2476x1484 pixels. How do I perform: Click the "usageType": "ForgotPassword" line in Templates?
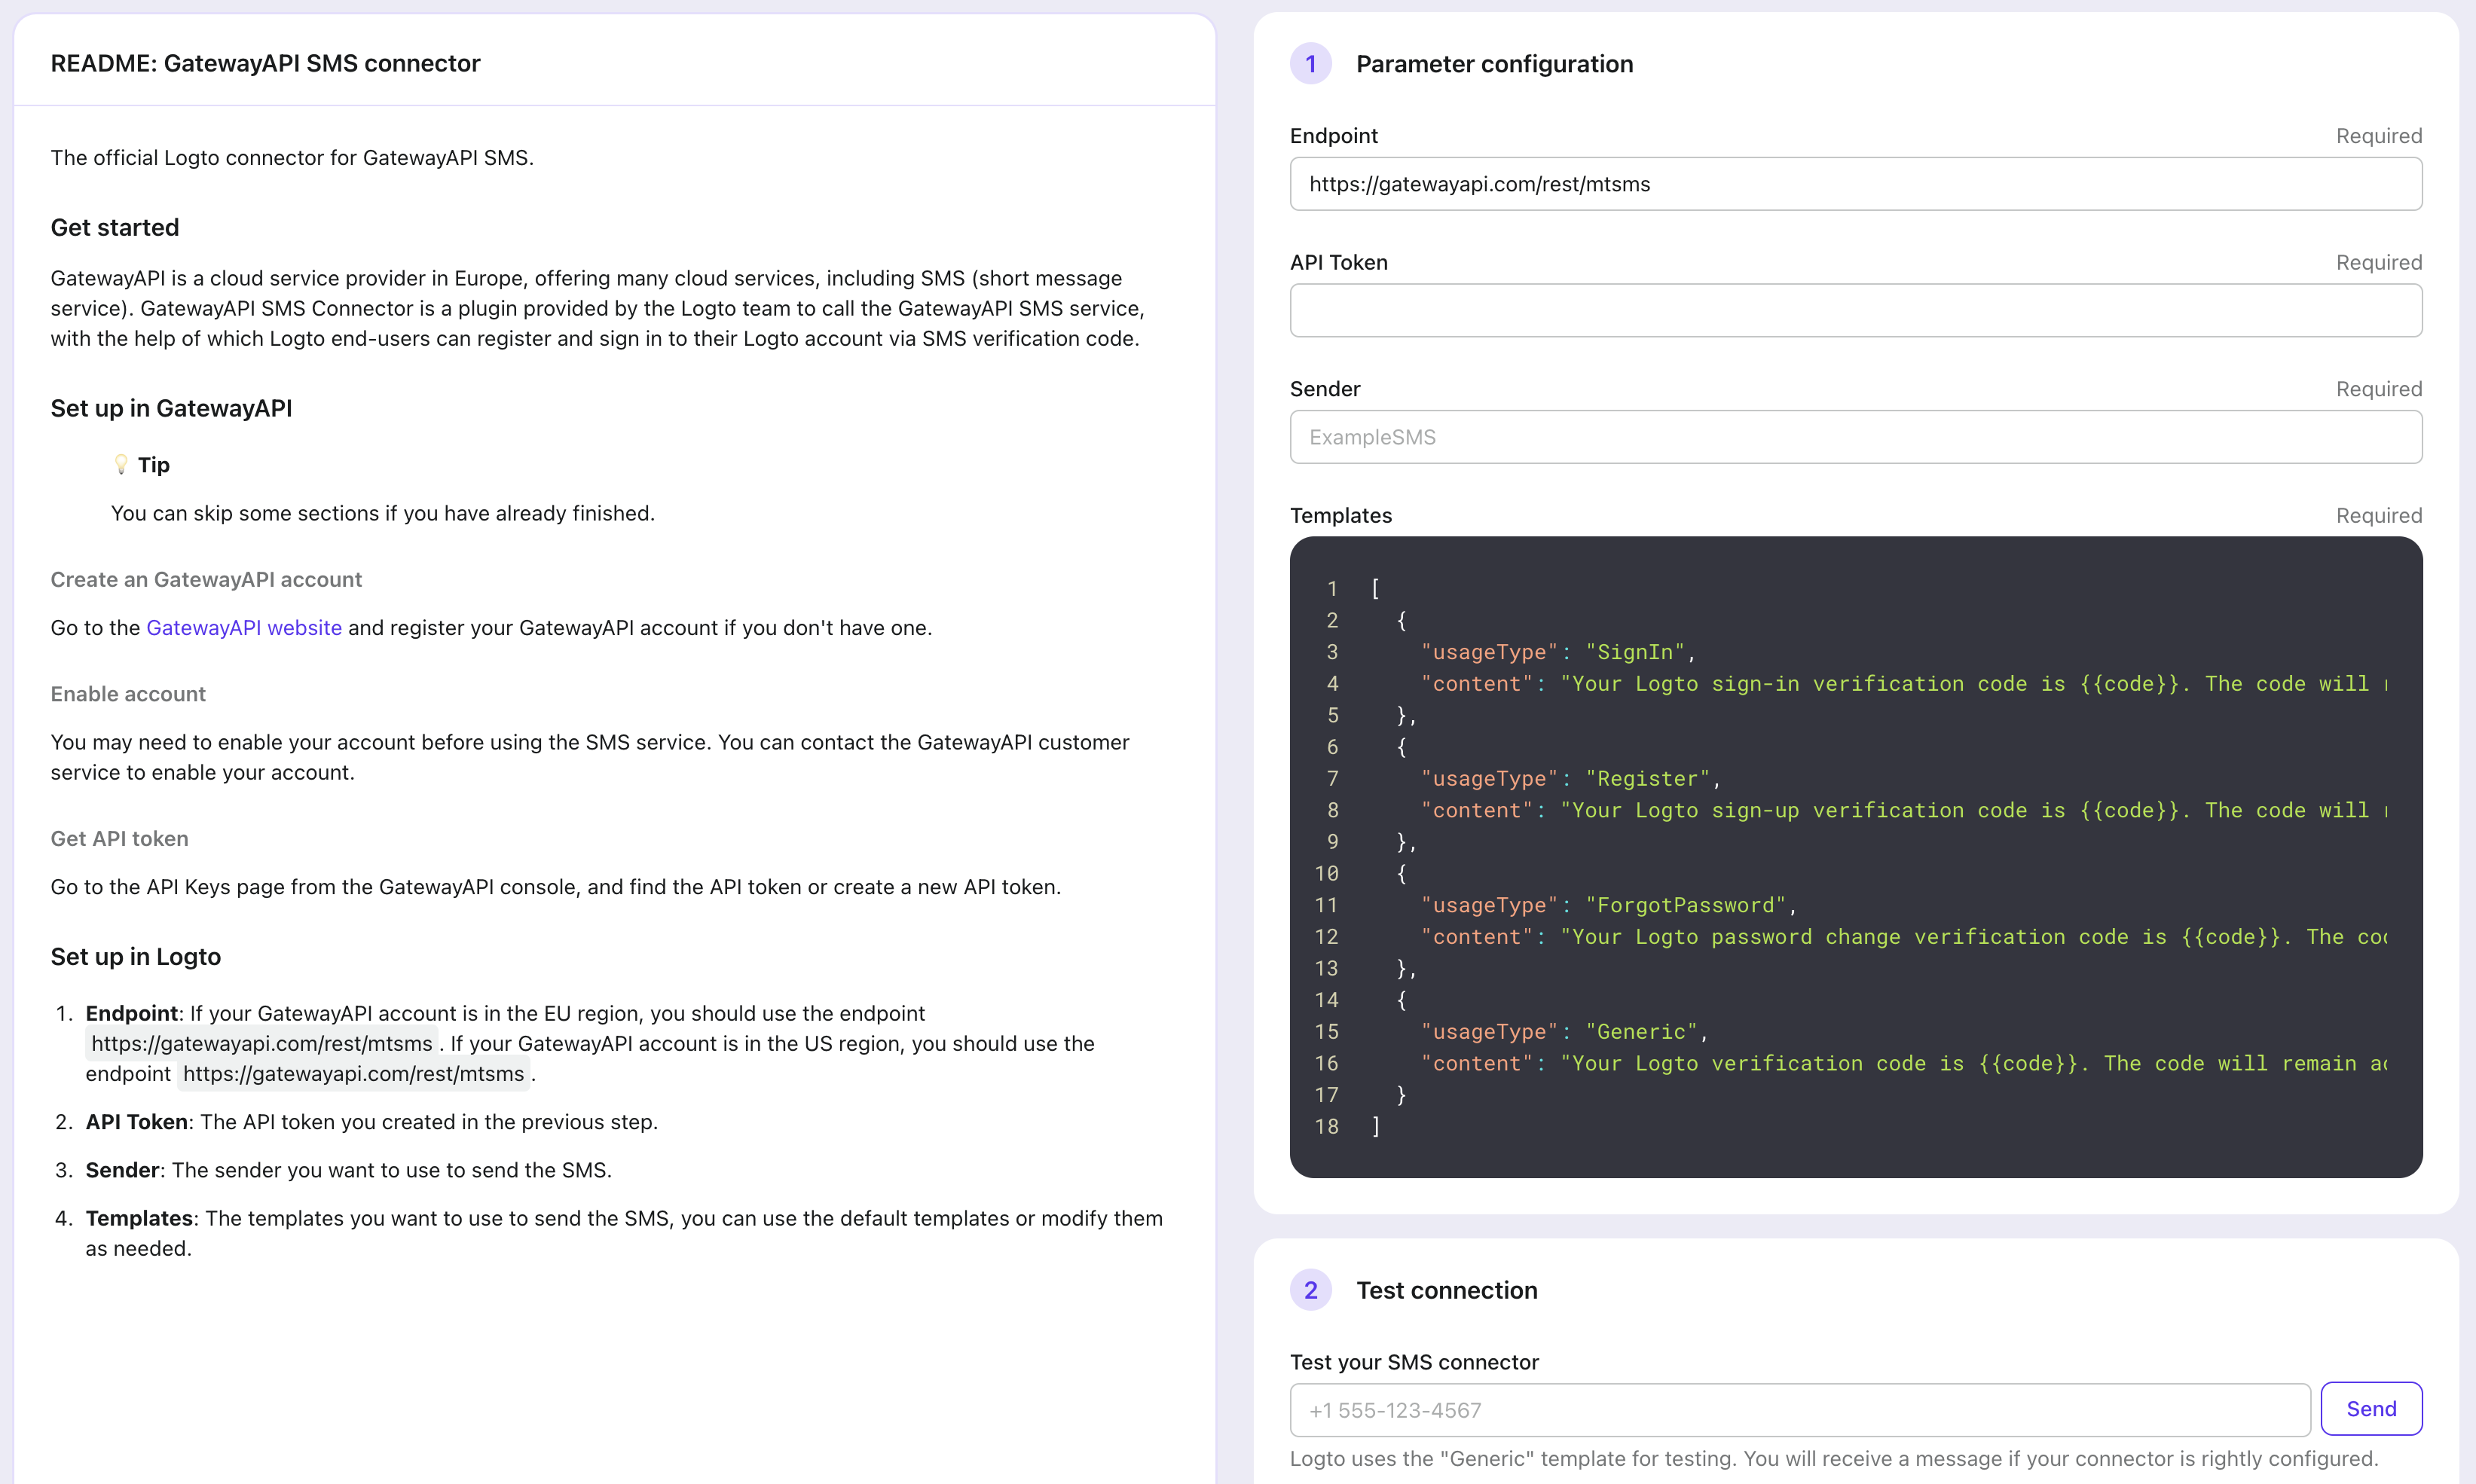[x=1608, y=905]
